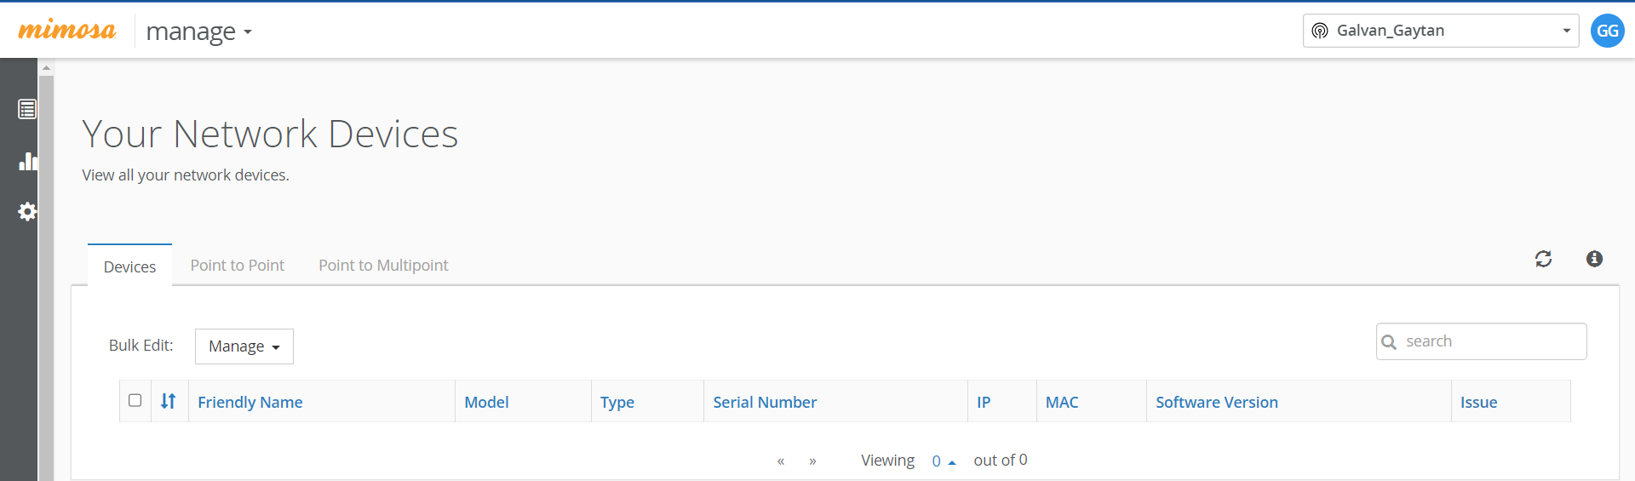
Task: Open the bar chart statistics sidebar icon
Action: tap(27, 161)
